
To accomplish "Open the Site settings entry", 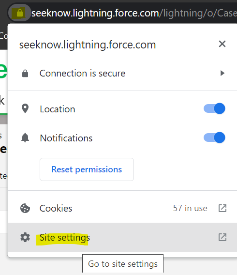I will 122,237.
